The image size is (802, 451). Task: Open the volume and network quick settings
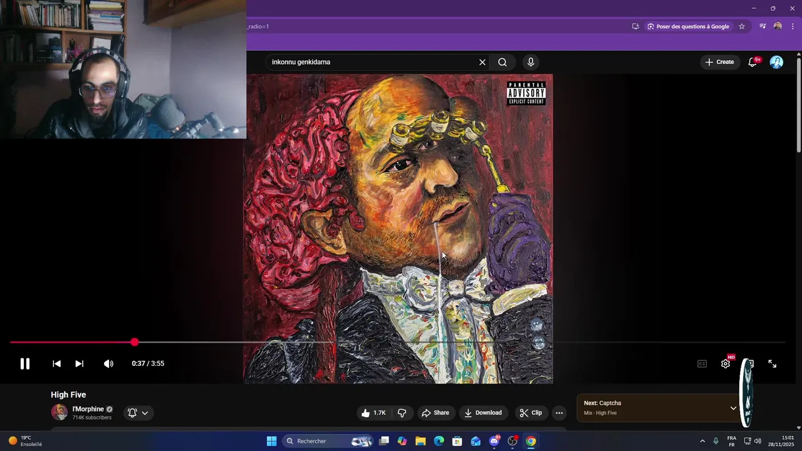coord(753,441)
